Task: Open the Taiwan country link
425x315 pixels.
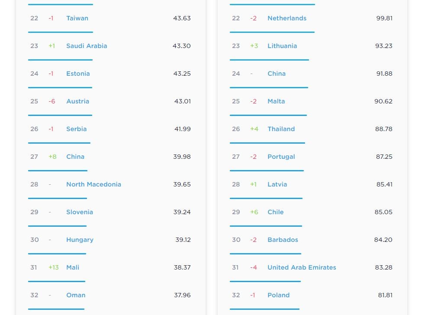Action: point(77,18)
